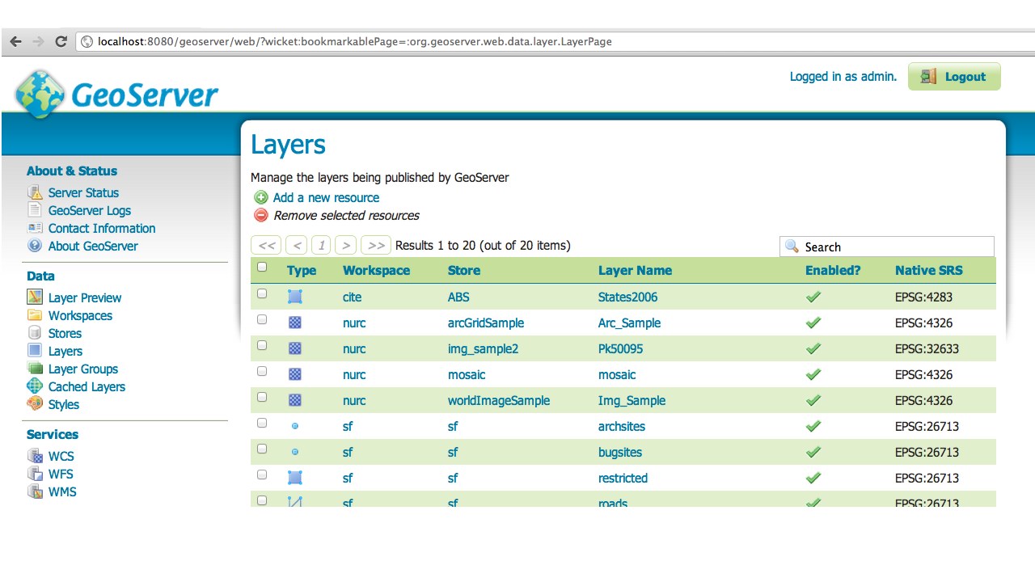Open the Add a new resource link
Viewport: 1035px width, 582px height.
pyautogui.click(x=326, y=197)
